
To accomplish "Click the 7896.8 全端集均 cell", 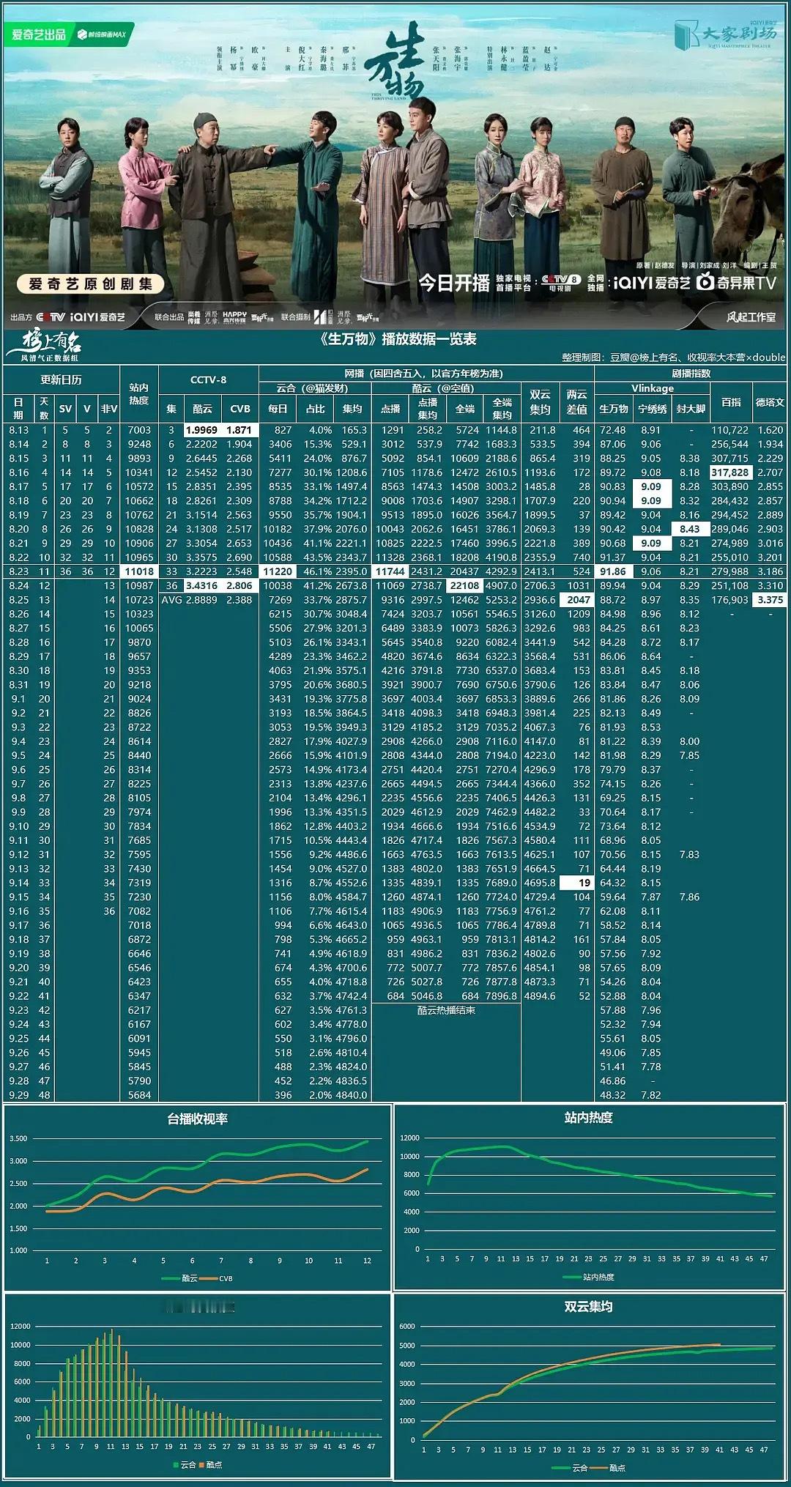I will click(x=501, y=996).
